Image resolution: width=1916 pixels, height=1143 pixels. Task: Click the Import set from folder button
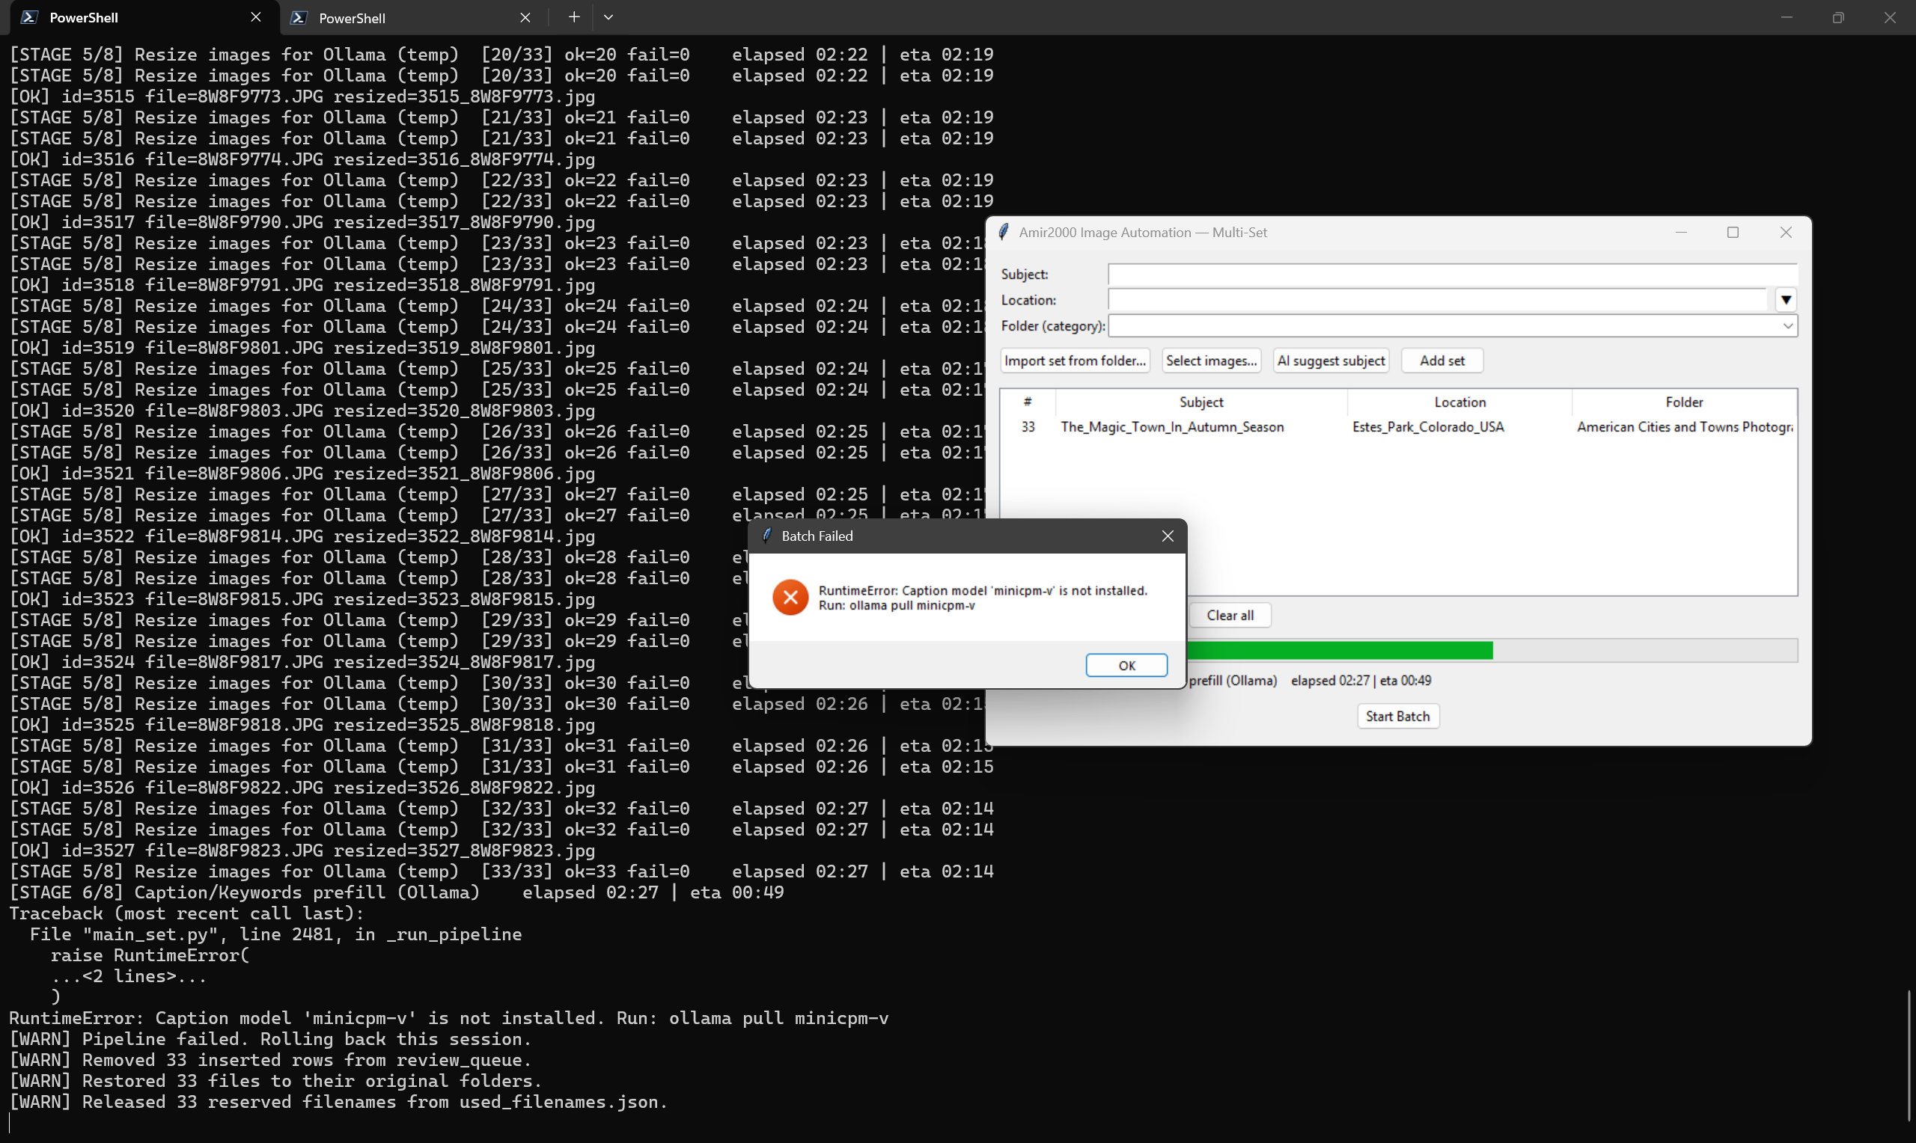1075,361
